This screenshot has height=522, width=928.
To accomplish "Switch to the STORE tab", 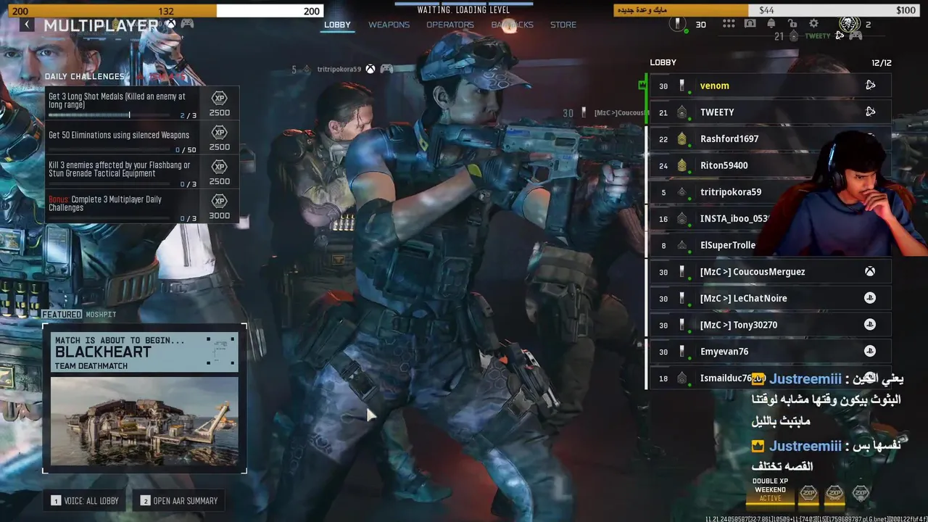I will click(563, 25).
